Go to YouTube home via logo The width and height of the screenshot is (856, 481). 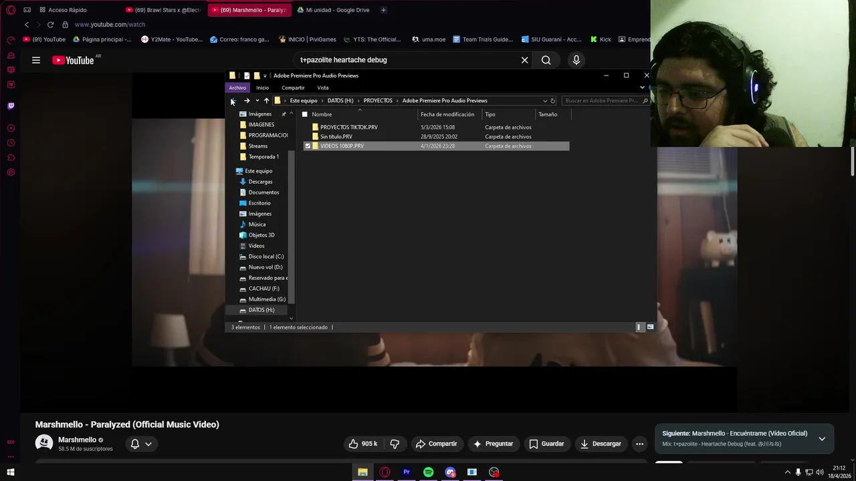(x=73, y=60)
